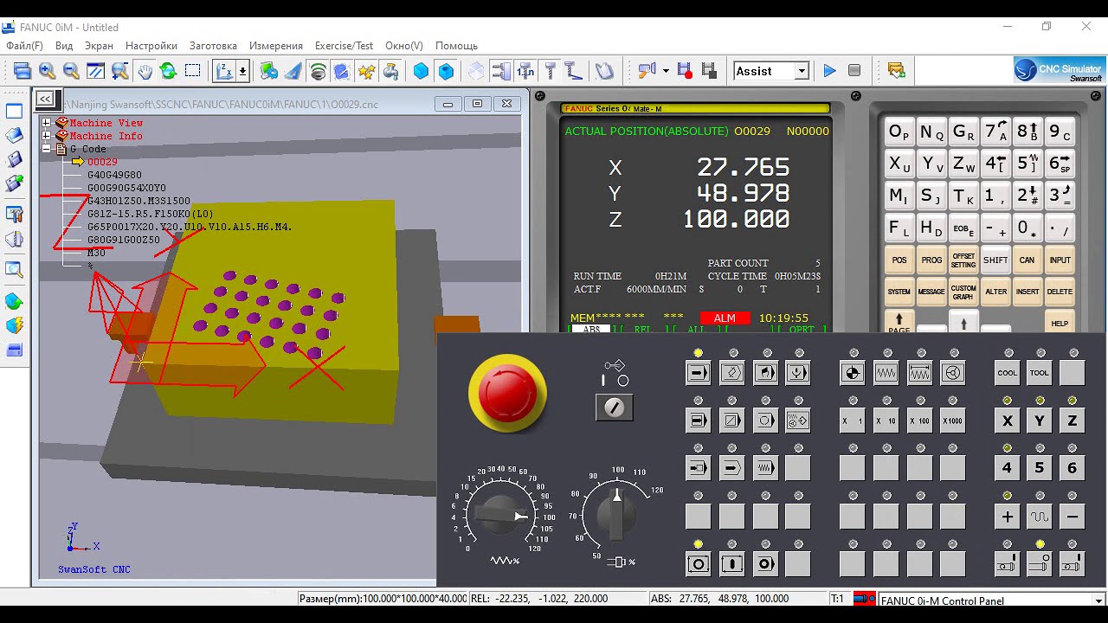Click the spindle speed override rotary knob
The image size is (1108, 623).
[x=615, y=515]
